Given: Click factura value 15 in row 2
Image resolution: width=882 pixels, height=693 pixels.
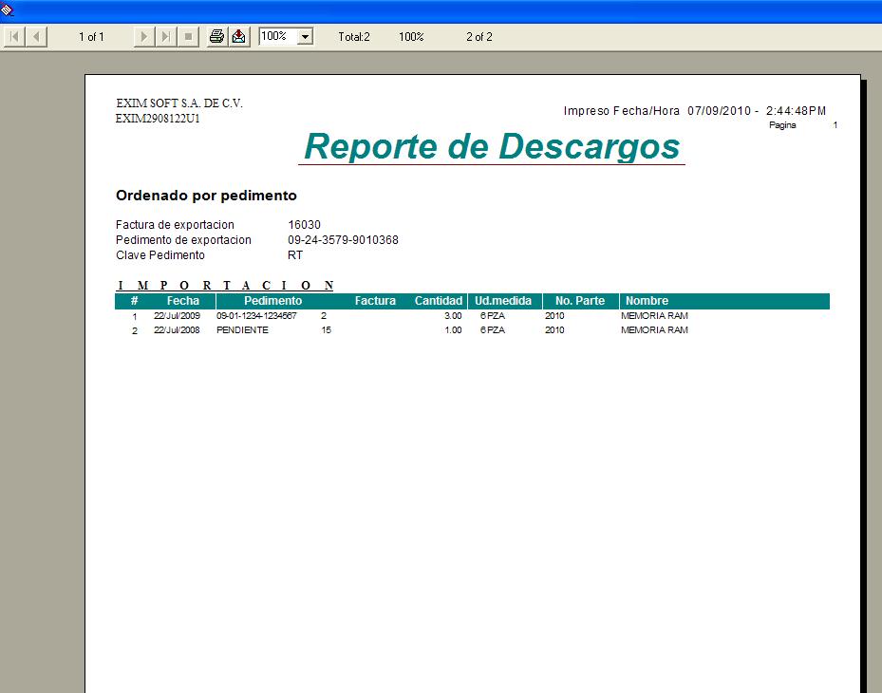Looking at the screenshot, I should pyautogui.click(x=327, y=329).
